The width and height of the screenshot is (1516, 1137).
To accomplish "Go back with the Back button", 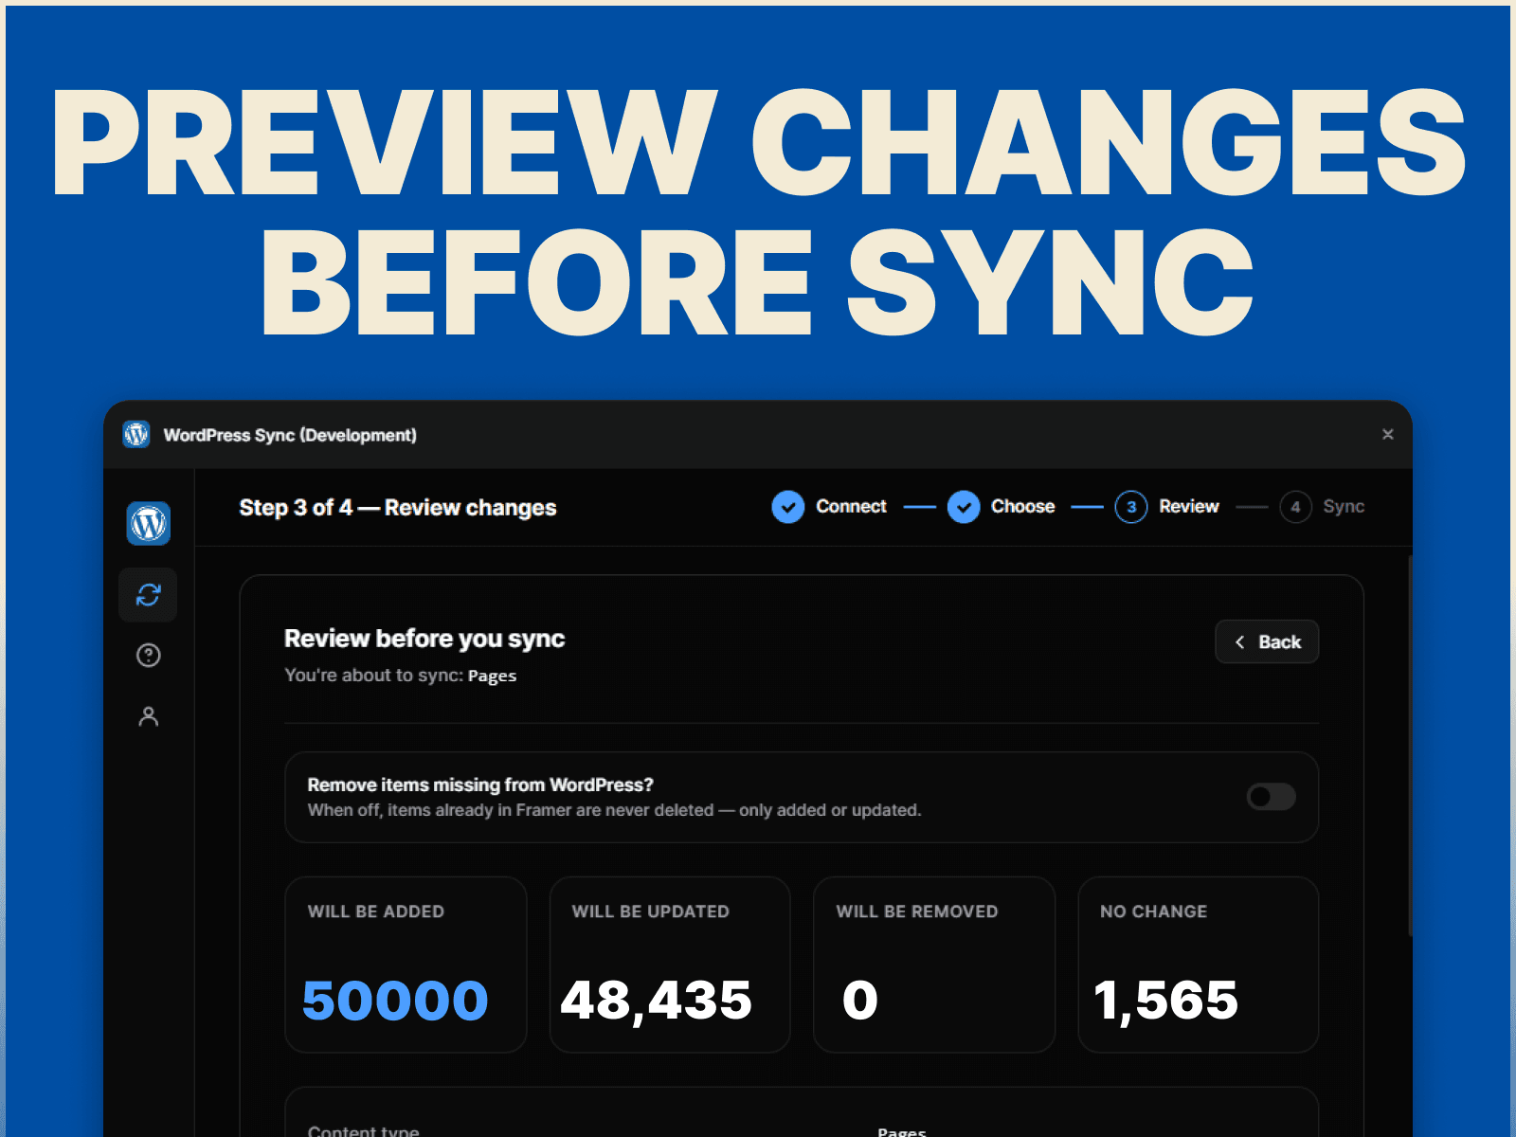I will coord(1267,642).
